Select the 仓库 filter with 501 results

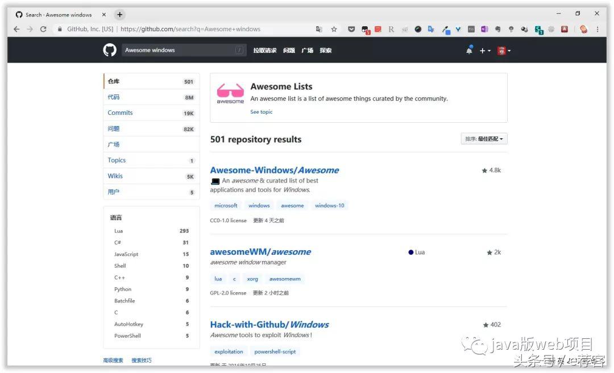pos(152,81)
